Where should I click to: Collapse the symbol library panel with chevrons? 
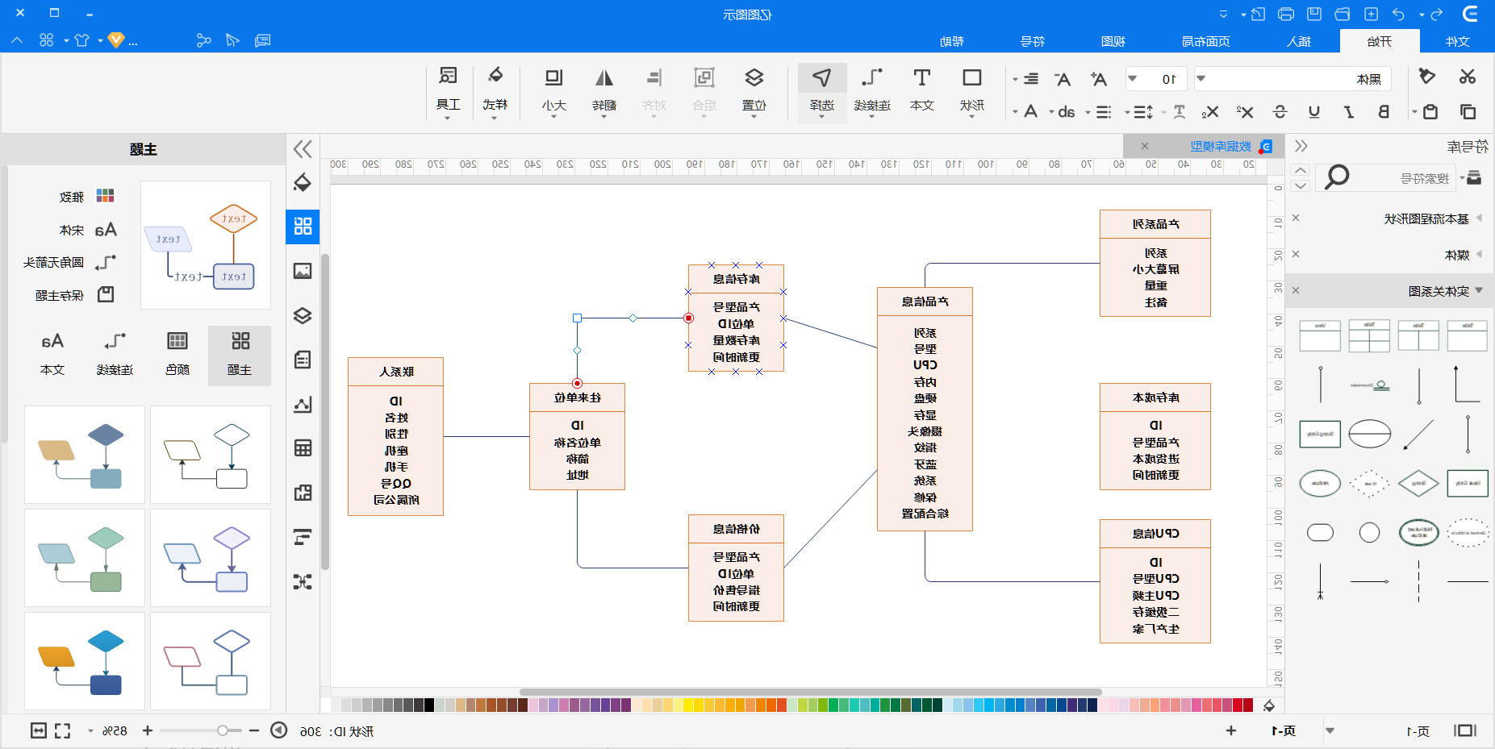pos(1301,146)
